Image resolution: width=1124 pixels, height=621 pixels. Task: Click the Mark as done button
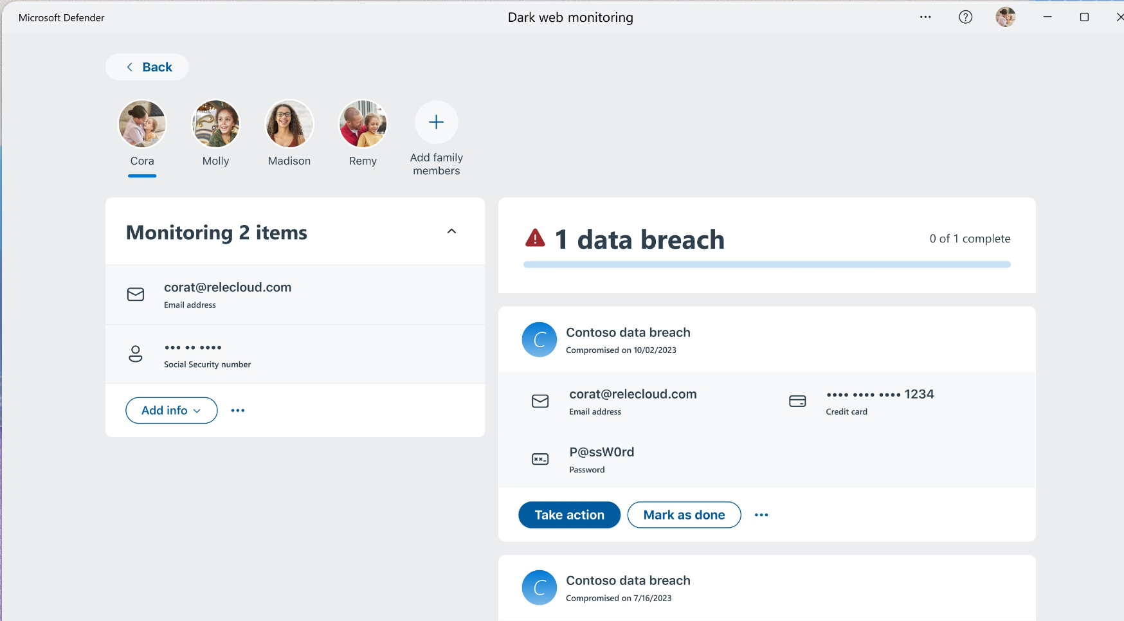pos(684,515)
